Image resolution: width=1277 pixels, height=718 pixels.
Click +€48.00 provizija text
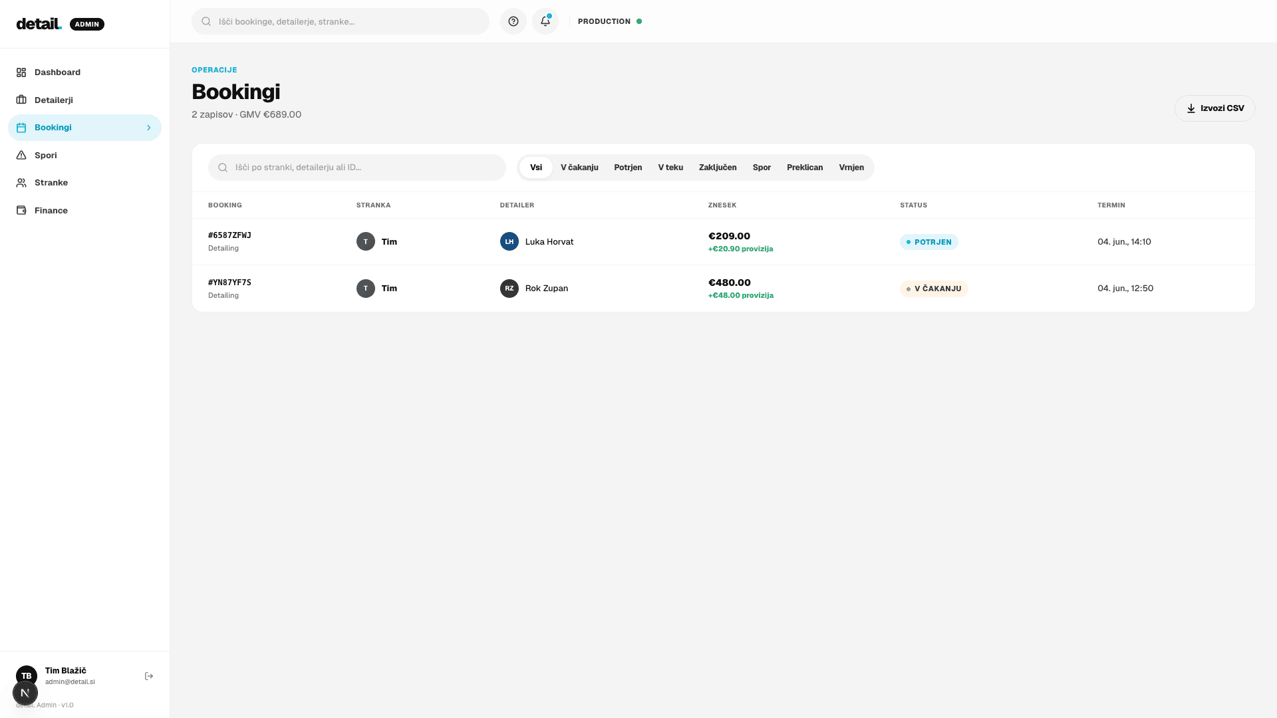tap(741, 295)
